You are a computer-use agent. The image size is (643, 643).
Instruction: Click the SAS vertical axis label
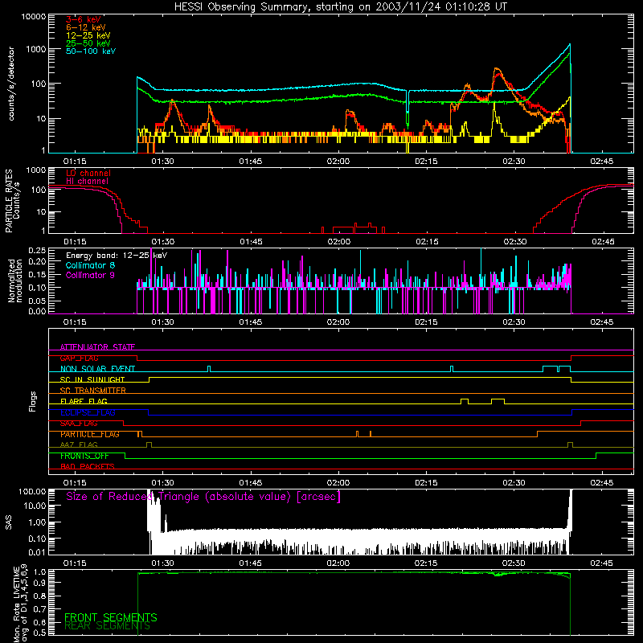tap(8, 522)
